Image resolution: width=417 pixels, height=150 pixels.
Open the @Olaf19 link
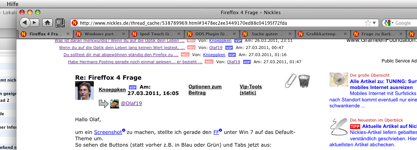132,103
